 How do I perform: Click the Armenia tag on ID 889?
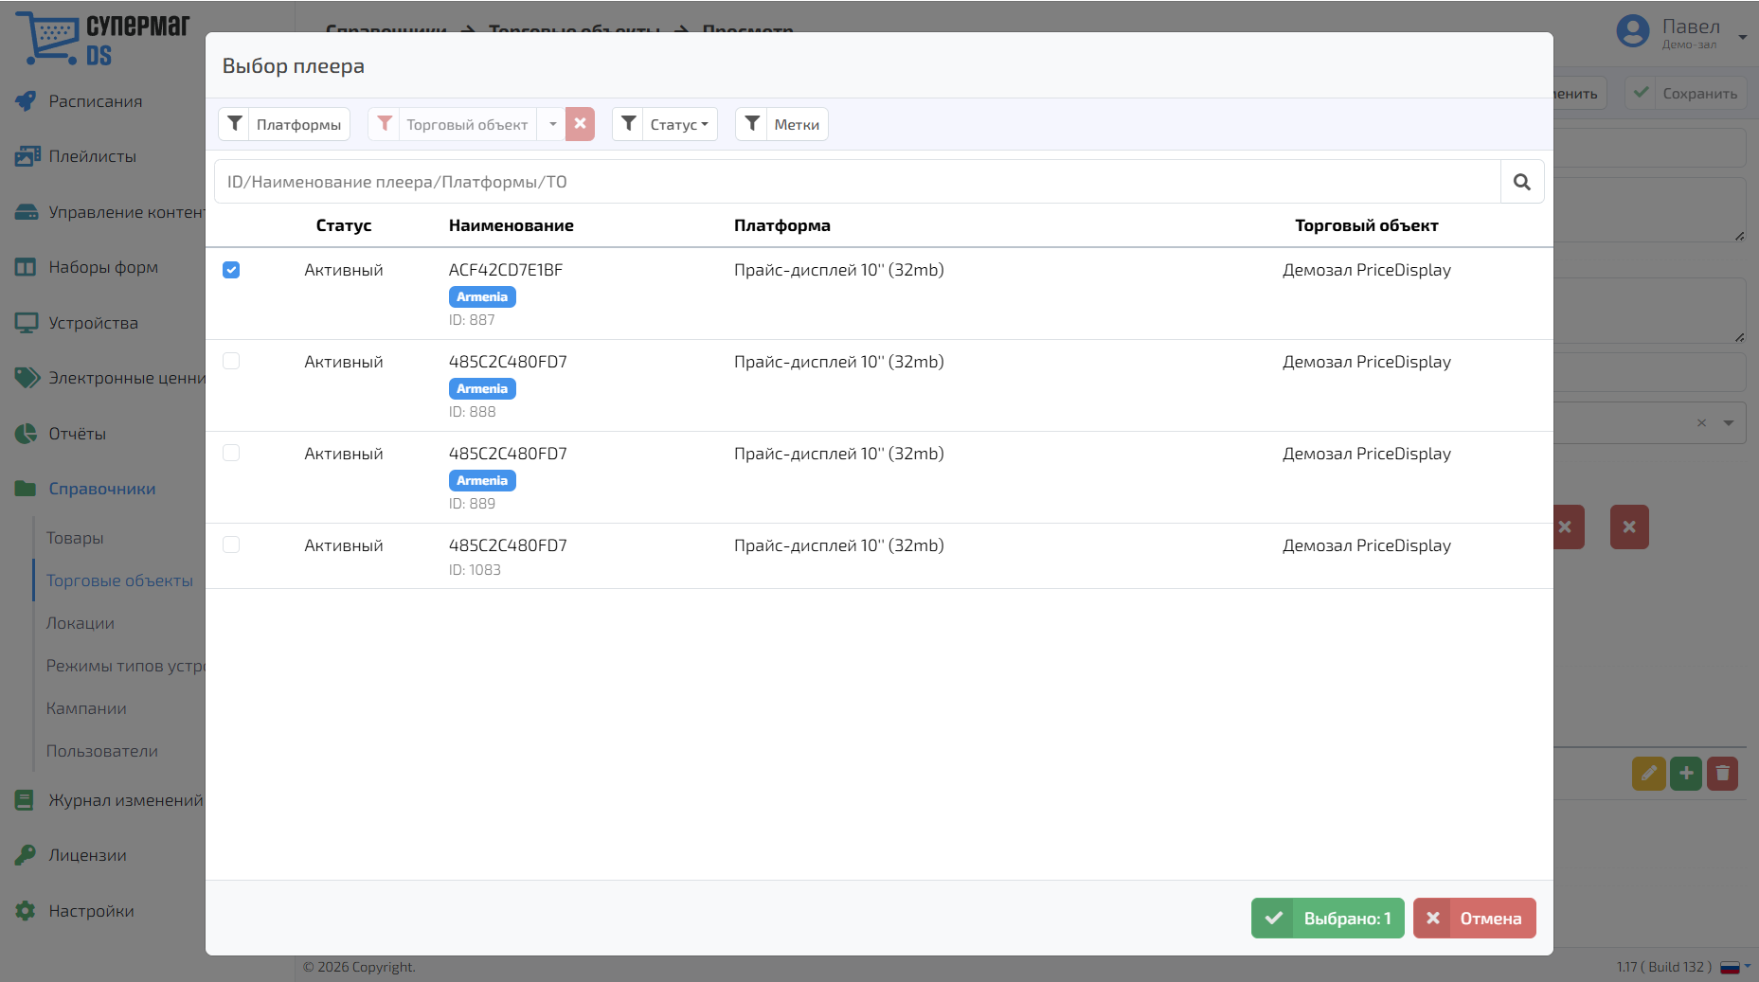pyautogui.click(x=482, y=481)
